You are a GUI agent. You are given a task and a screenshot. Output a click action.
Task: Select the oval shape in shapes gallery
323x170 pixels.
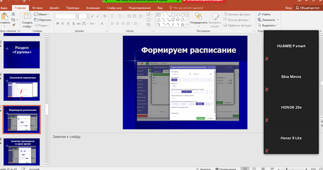178,15
